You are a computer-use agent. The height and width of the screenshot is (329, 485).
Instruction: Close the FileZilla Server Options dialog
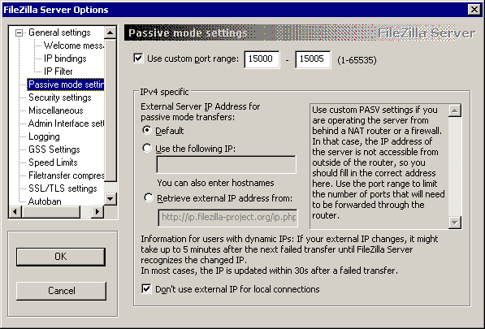point(474,10)
